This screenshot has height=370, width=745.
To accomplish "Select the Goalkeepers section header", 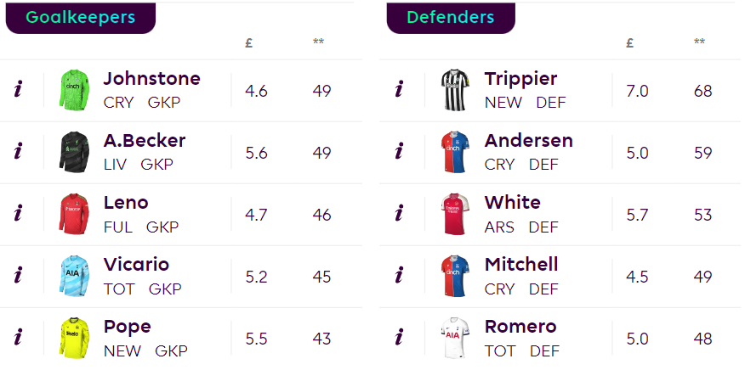I will [80, 18].
